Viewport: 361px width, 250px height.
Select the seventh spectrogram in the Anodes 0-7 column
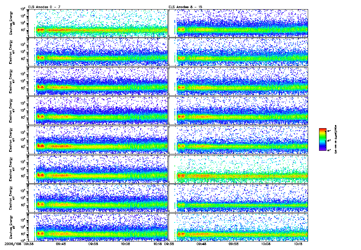coord(98,198)
